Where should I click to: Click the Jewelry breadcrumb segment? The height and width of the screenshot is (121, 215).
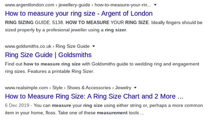coord(123,88)
